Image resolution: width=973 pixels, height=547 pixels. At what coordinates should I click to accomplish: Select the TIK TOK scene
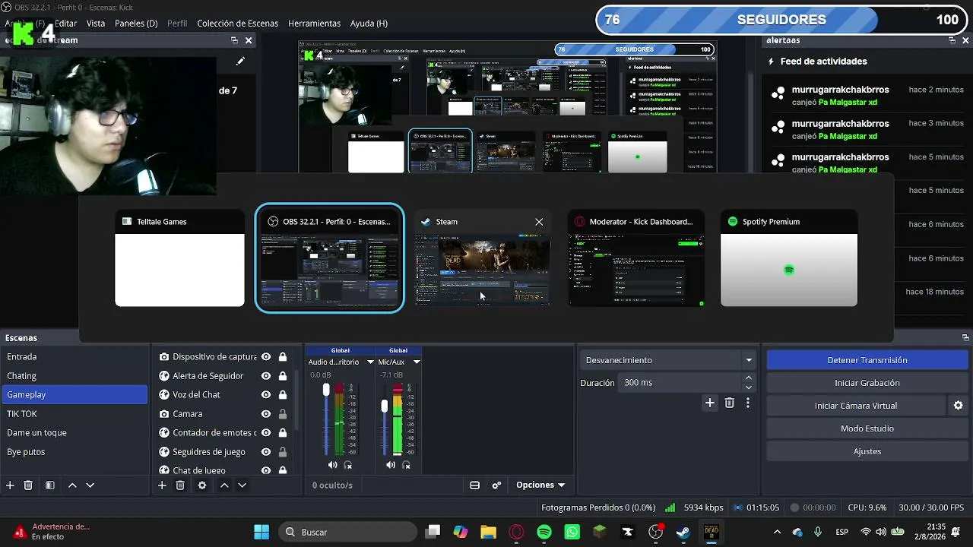point(74,414)
